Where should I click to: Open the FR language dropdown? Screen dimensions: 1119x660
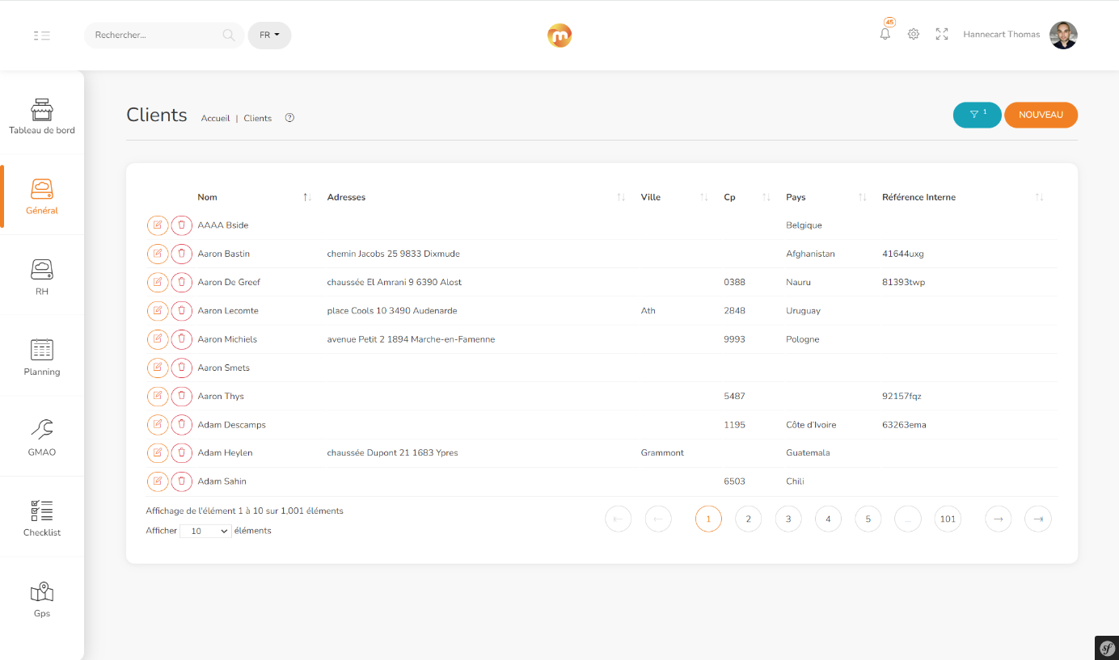pyautogui.click(x=269, y=36)
